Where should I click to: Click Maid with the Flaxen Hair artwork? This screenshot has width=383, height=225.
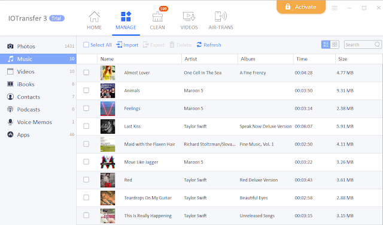pos(108,144)
